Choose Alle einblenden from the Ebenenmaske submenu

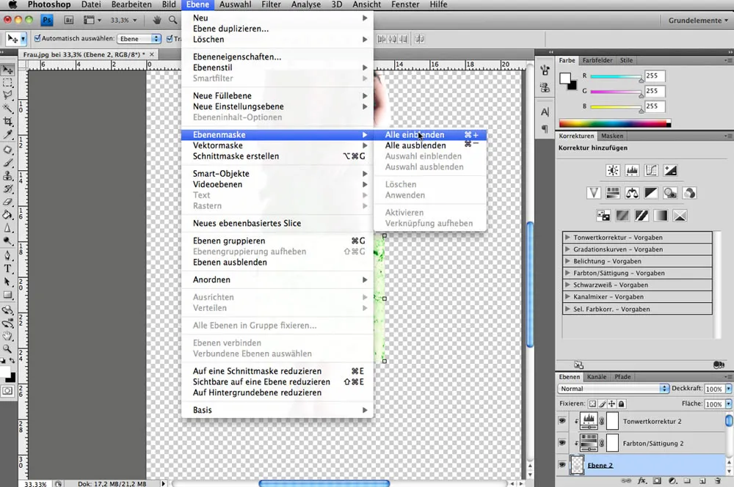point(414,135)
